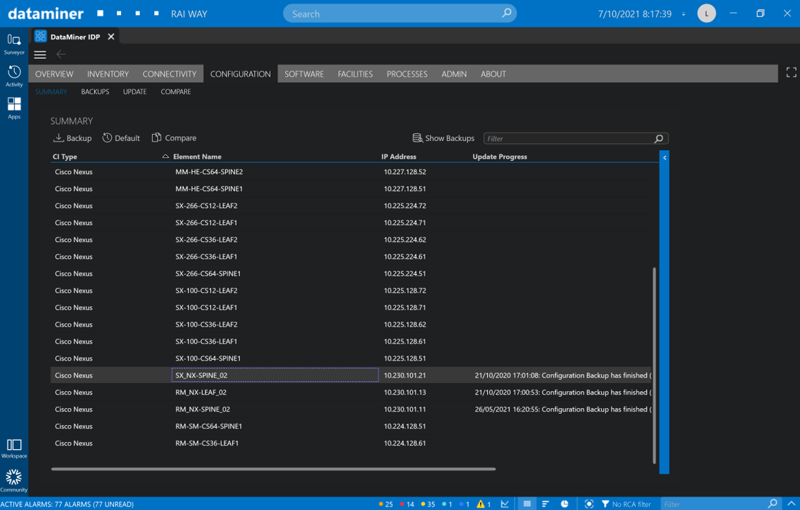Toggle full screen for the IDP app
This screenshot has height=510, width=800.
click(791, 72)
